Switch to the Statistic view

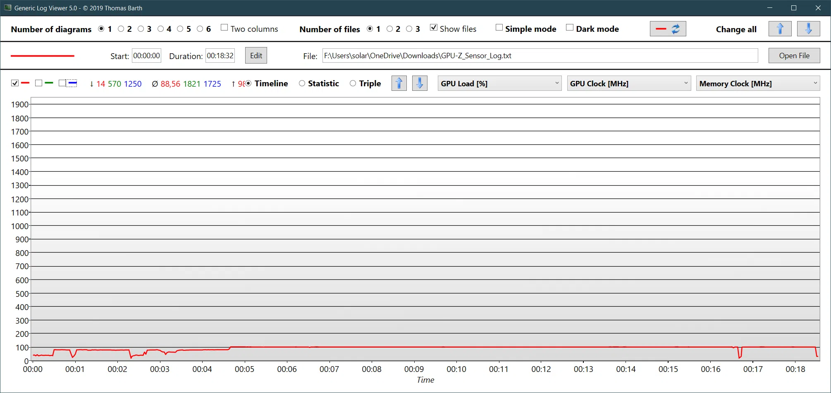302,83
